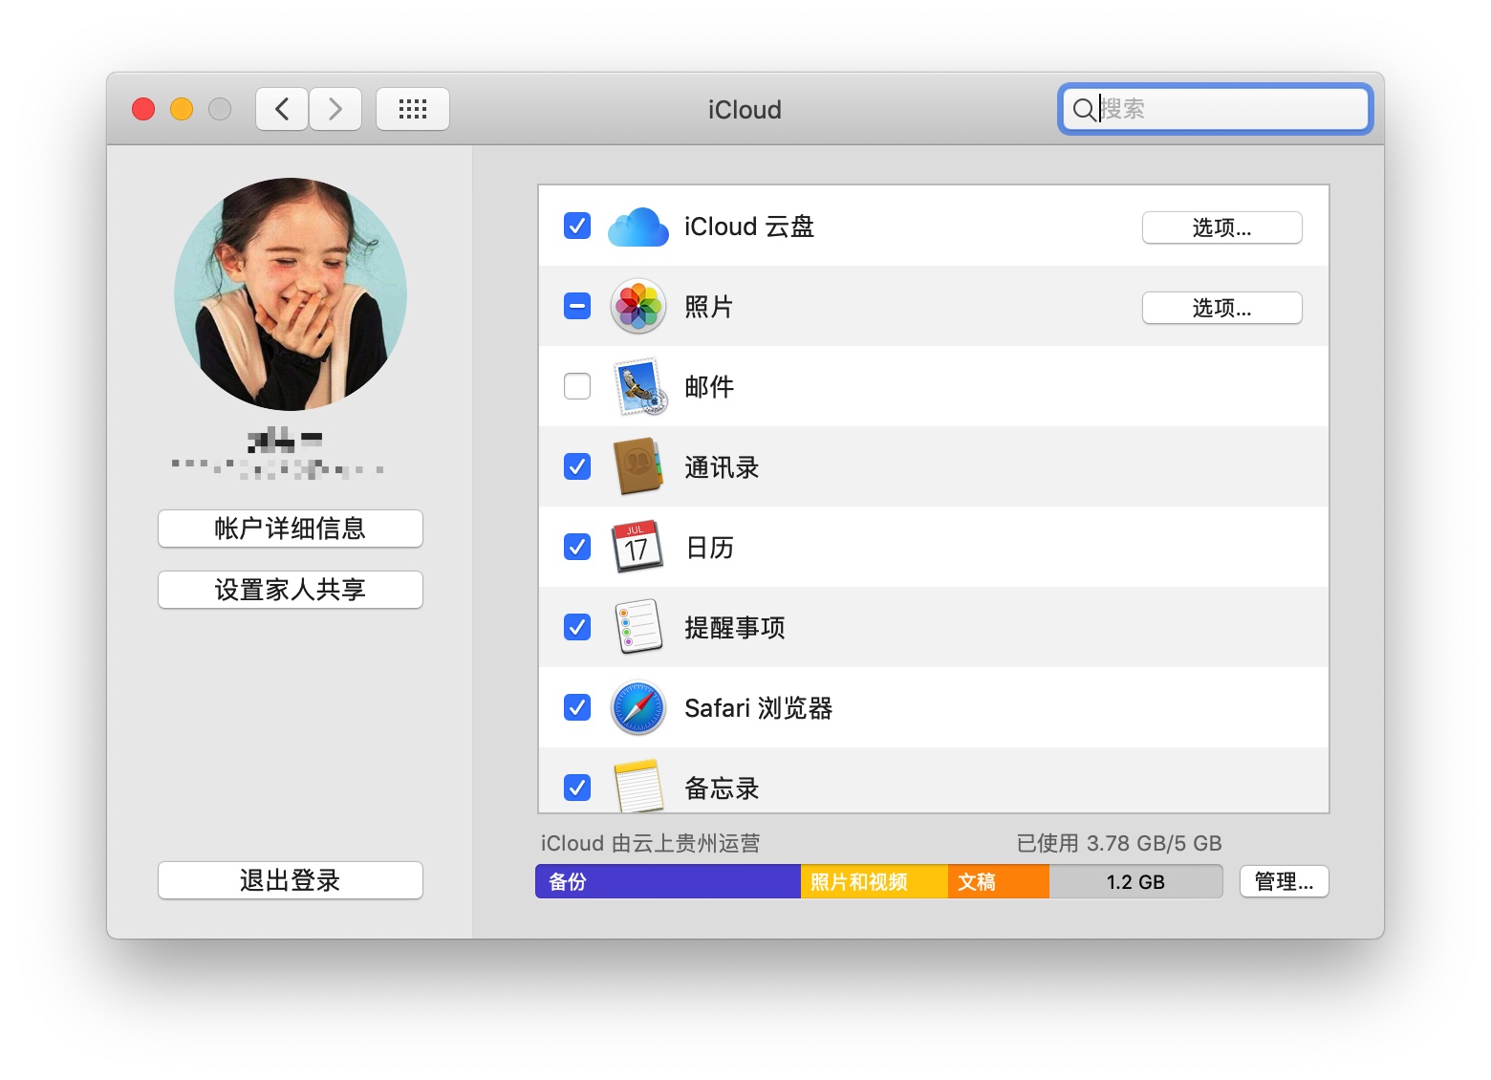Click the purple 备份 storage segment
The image size is (1491, 1080).
click(667, 881)
